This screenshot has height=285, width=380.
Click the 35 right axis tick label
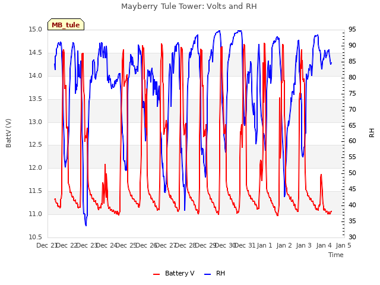point(352,221)
